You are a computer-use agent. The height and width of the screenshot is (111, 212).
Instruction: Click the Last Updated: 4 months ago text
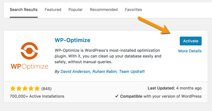(175, 88)
